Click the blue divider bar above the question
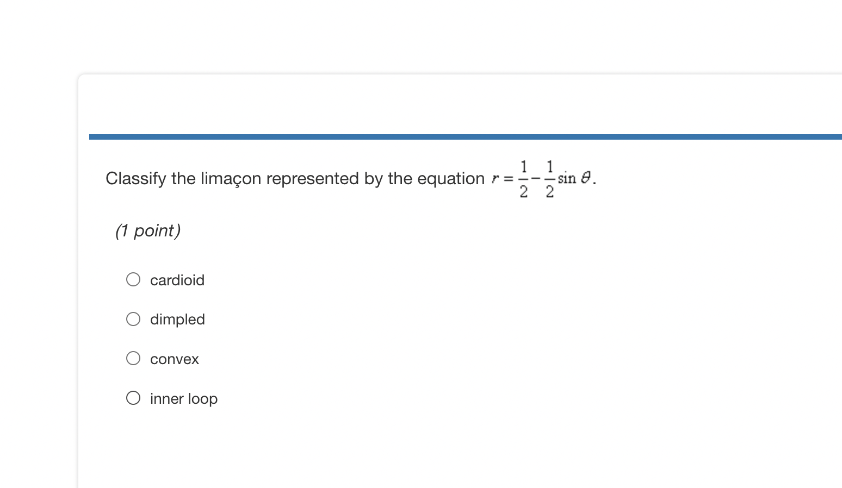 pos(462,136)
